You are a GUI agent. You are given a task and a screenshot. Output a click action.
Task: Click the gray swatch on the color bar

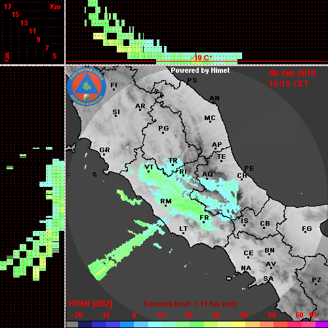[72, 325]
